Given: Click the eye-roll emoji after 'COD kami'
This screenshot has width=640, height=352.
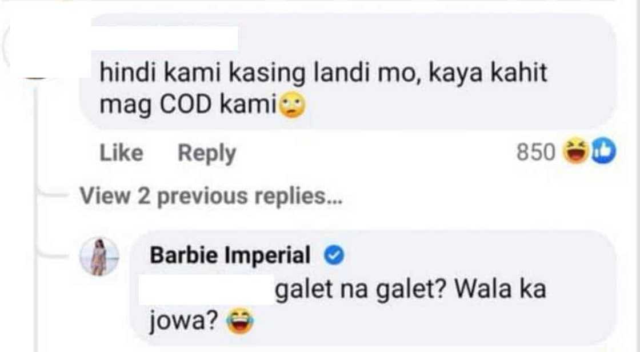Looking at the screenshot, I should (x=292, y=105).
